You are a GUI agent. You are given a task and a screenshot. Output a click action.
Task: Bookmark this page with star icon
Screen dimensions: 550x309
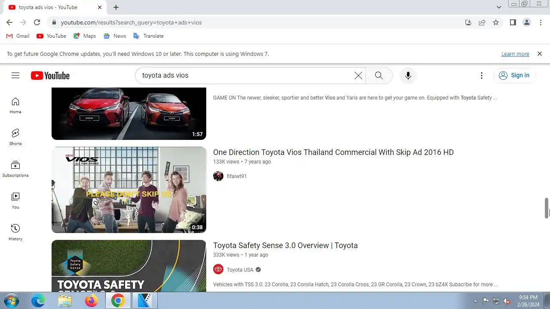tap(496, 22)
